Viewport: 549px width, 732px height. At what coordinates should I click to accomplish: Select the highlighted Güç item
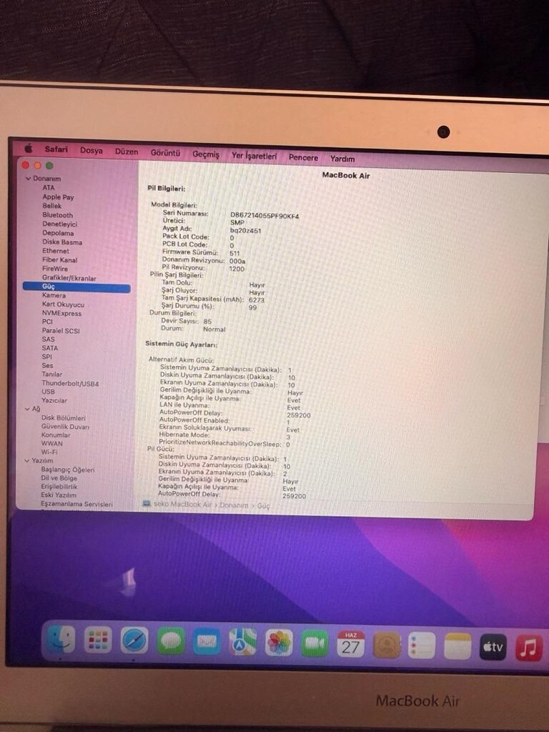[76, 287]
